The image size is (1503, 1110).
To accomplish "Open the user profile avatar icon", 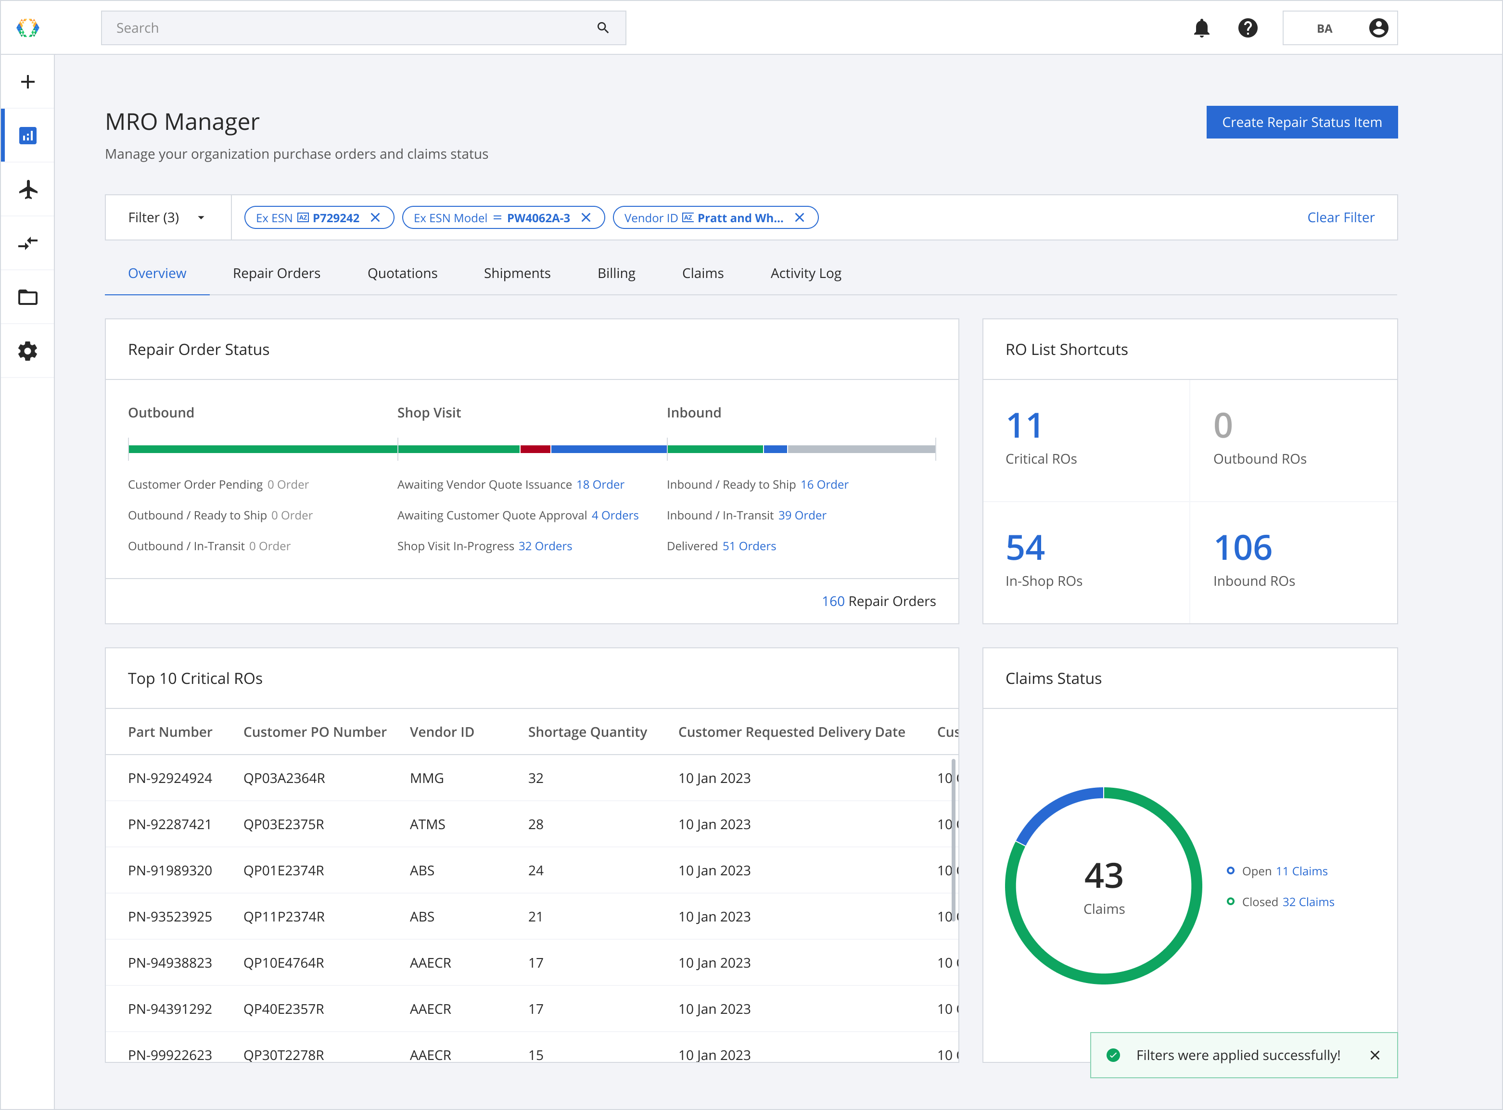I will point(1378,27).
